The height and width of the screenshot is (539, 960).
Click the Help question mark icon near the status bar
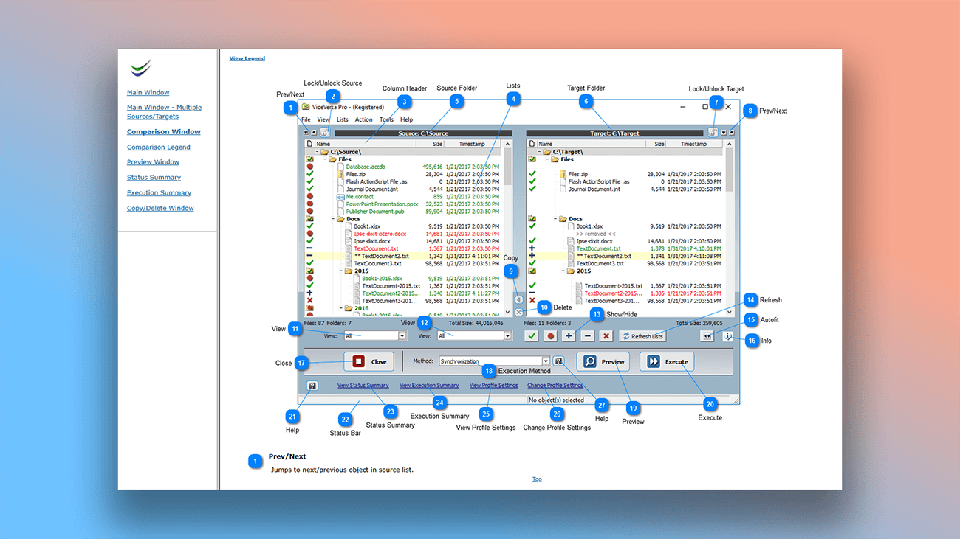[312, 386]
